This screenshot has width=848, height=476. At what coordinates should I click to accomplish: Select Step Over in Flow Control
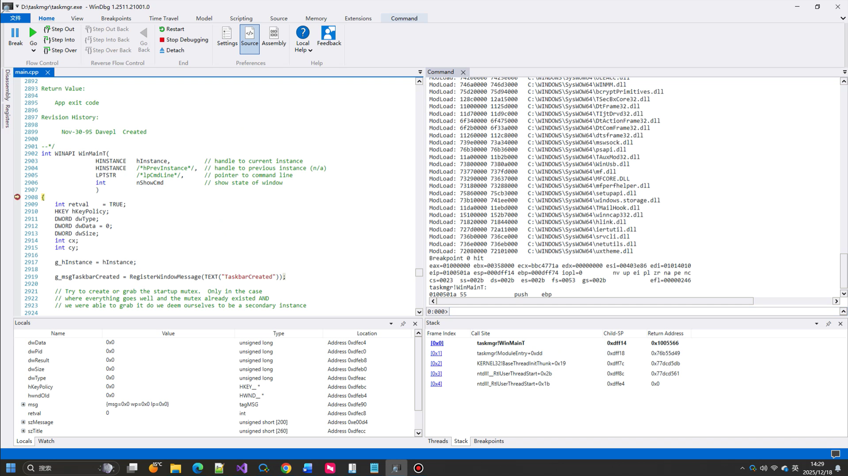[60, 50]
